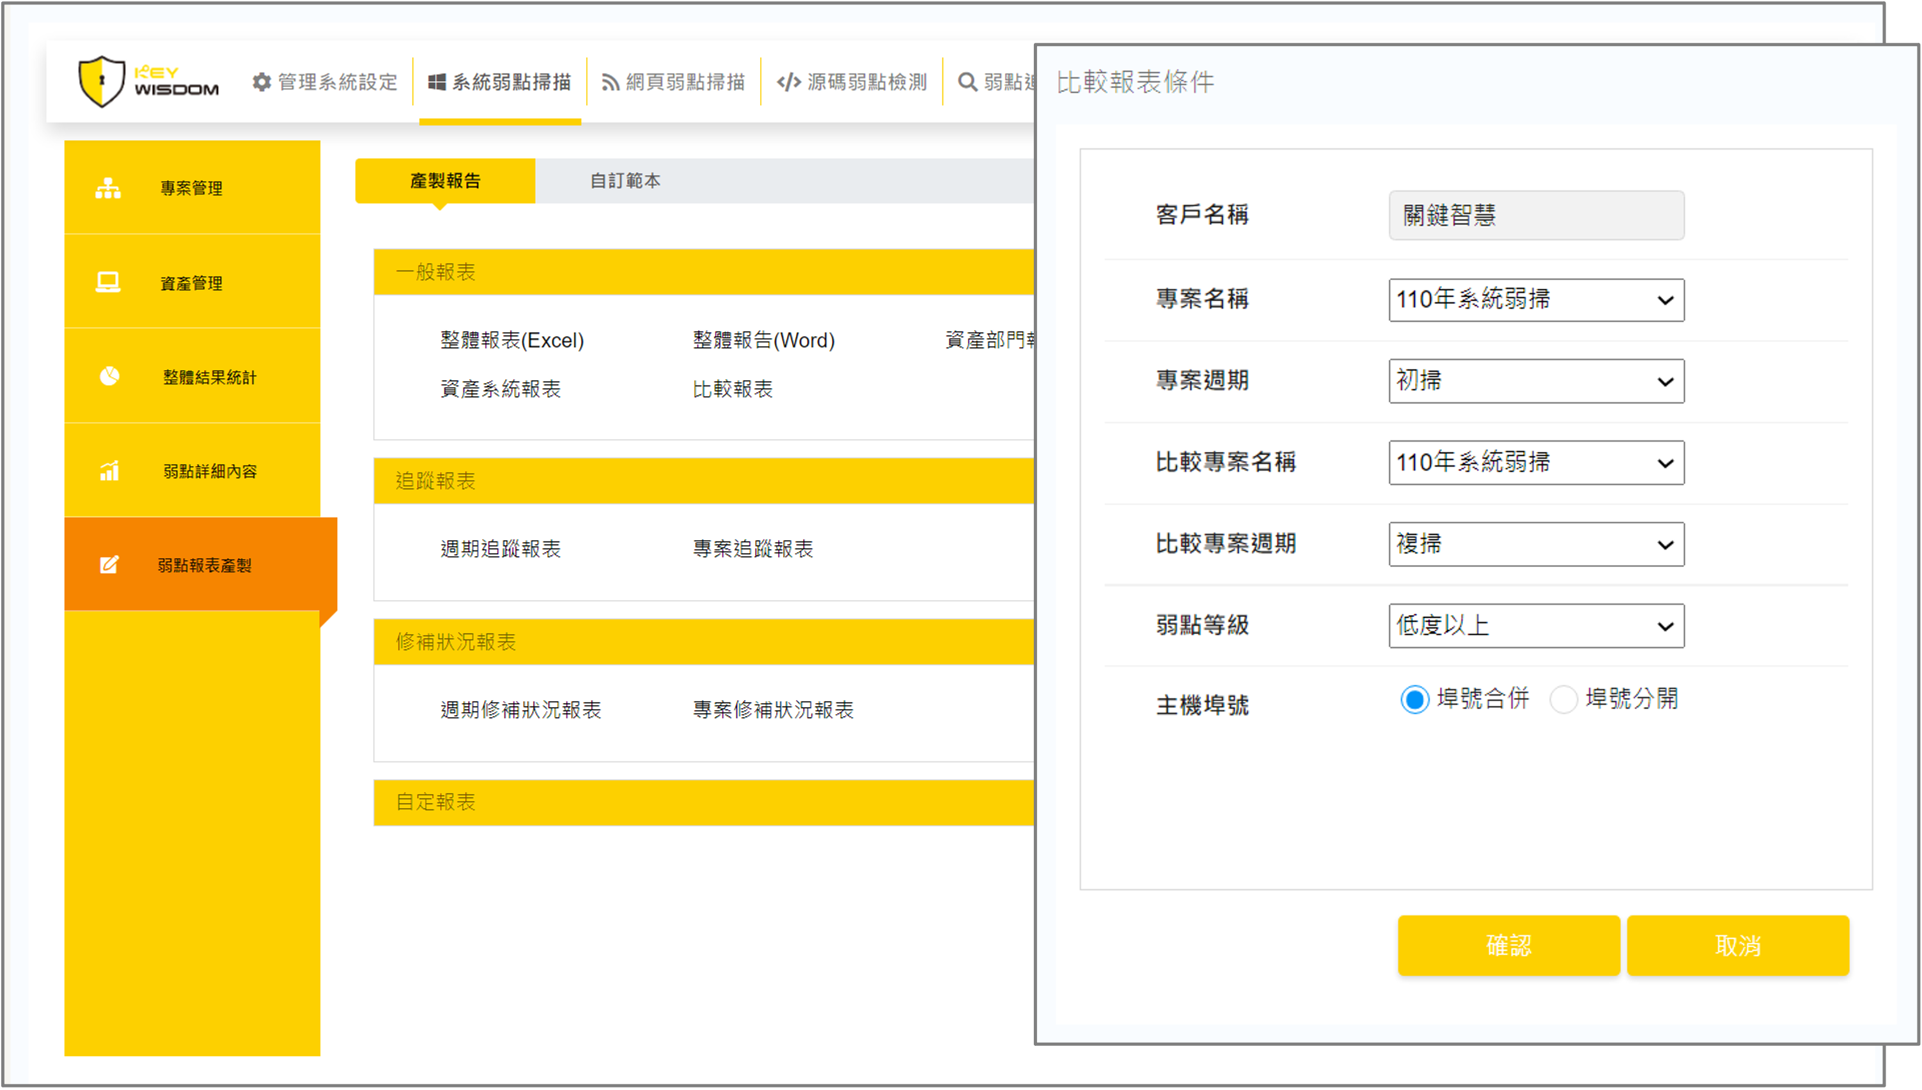Select the 埠號分開 radio option
This screenshot has height=1090, width=1922.
[1563, 699]
